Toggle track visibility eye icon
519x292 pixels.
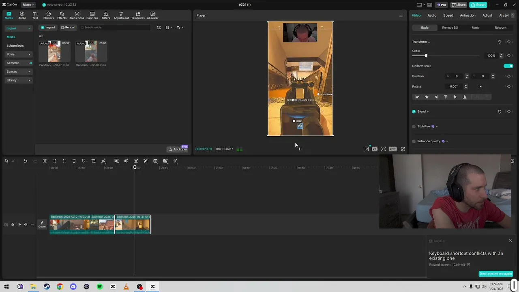click(19, 224)
